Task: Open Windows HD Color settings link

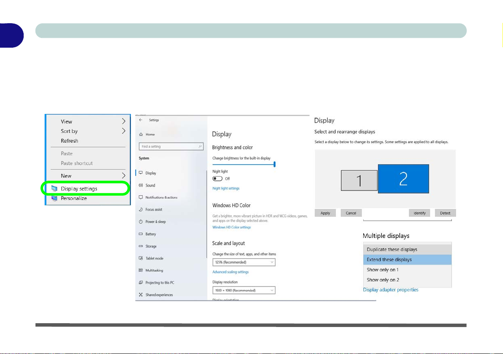Action: pos(231,227)
